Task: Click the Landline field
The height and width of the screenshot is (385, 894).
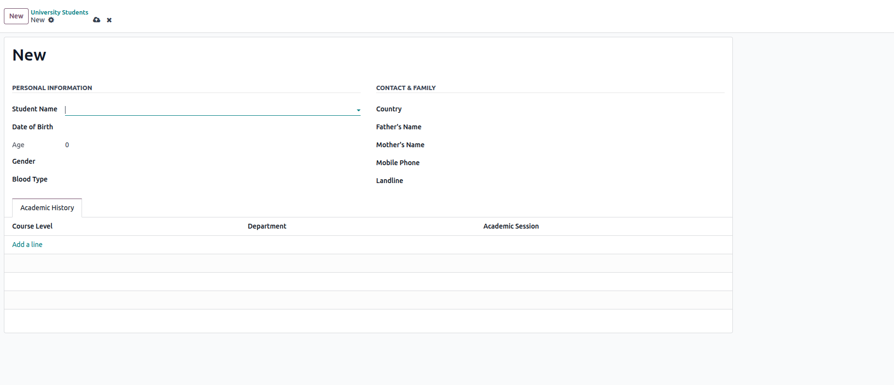Action: 573,181
